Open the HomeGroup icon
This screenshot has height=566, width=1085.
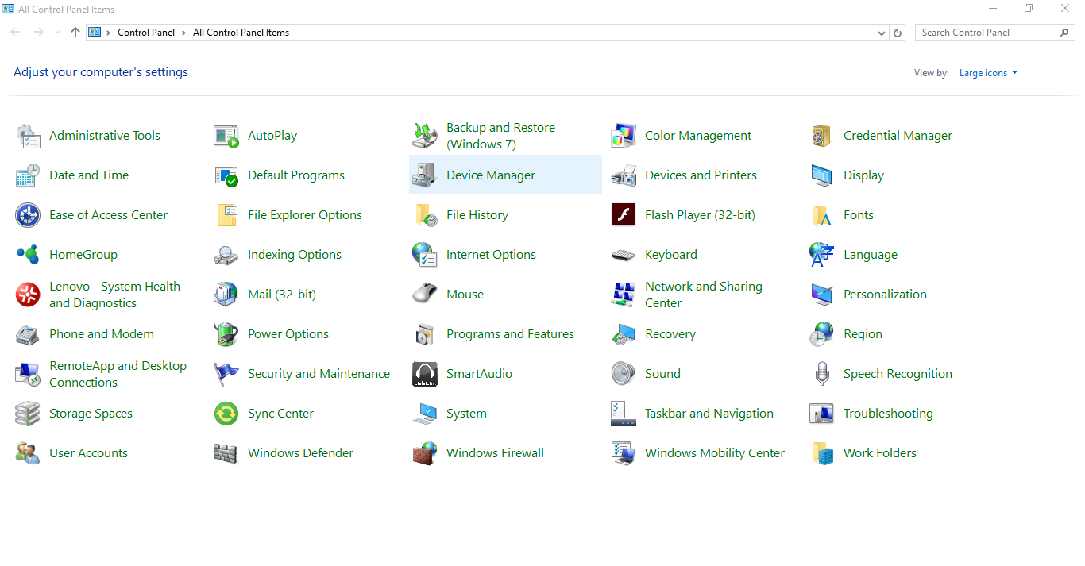pos(28,255)
